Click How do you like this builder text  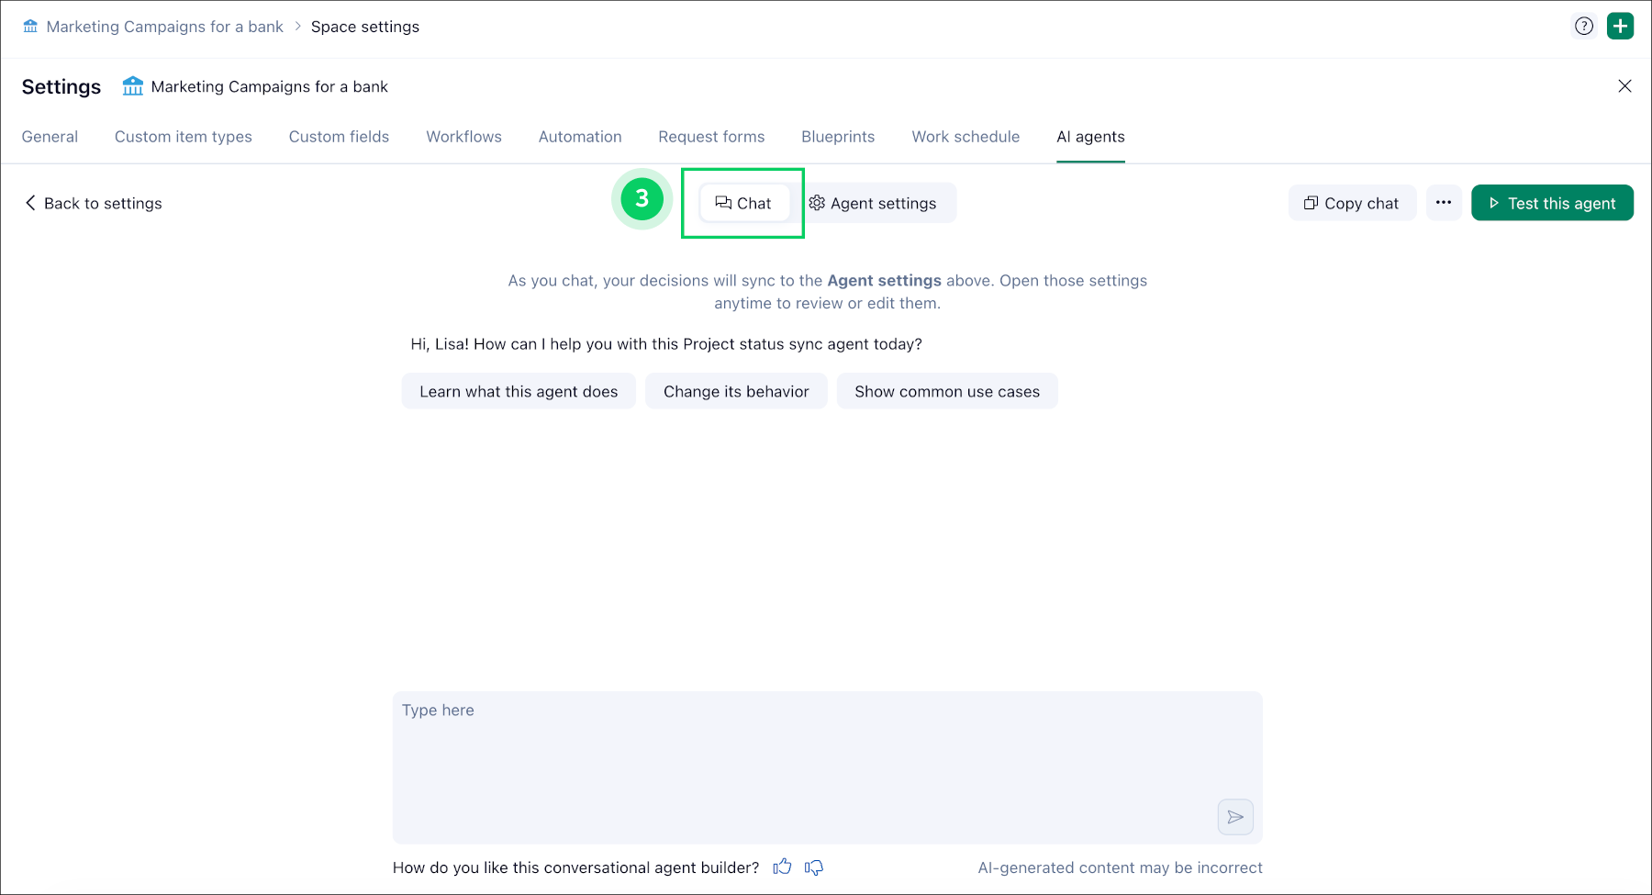click(x=575, y=867)
